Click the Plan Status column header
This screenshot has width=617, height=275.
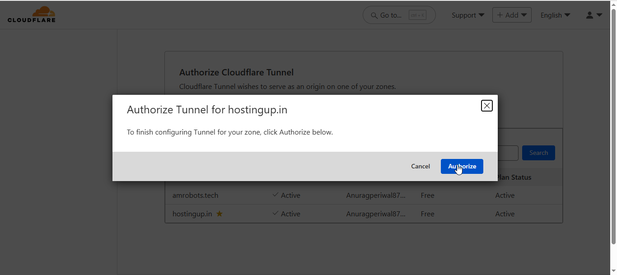[514, 177]
